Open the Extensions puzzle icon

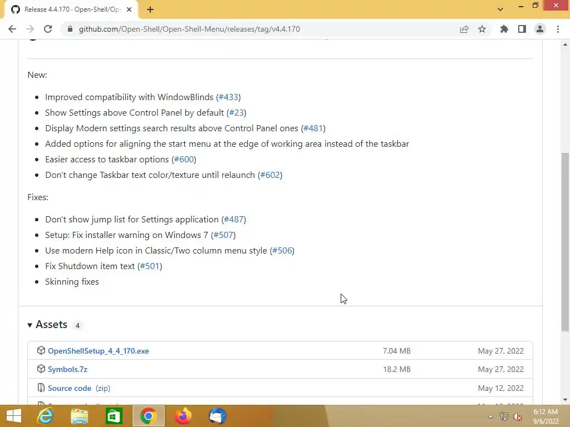504,29
